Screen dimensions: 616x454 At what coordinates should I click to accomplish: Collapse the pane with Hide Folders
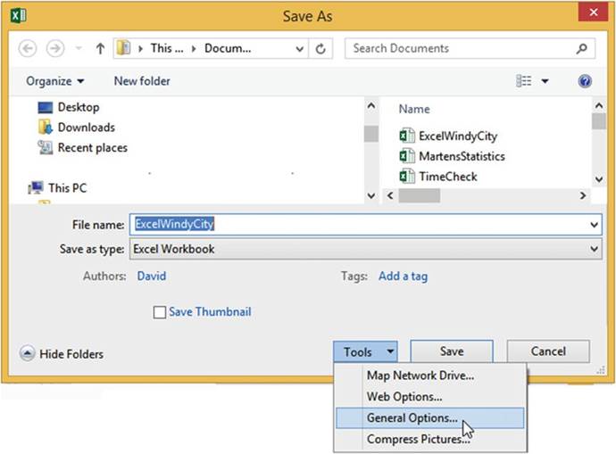point(62,354)
